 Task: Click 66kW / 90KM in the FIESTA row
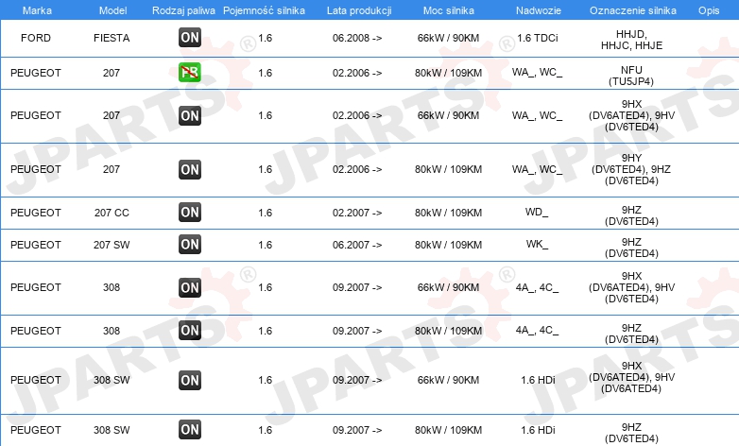tap(448, 38)
